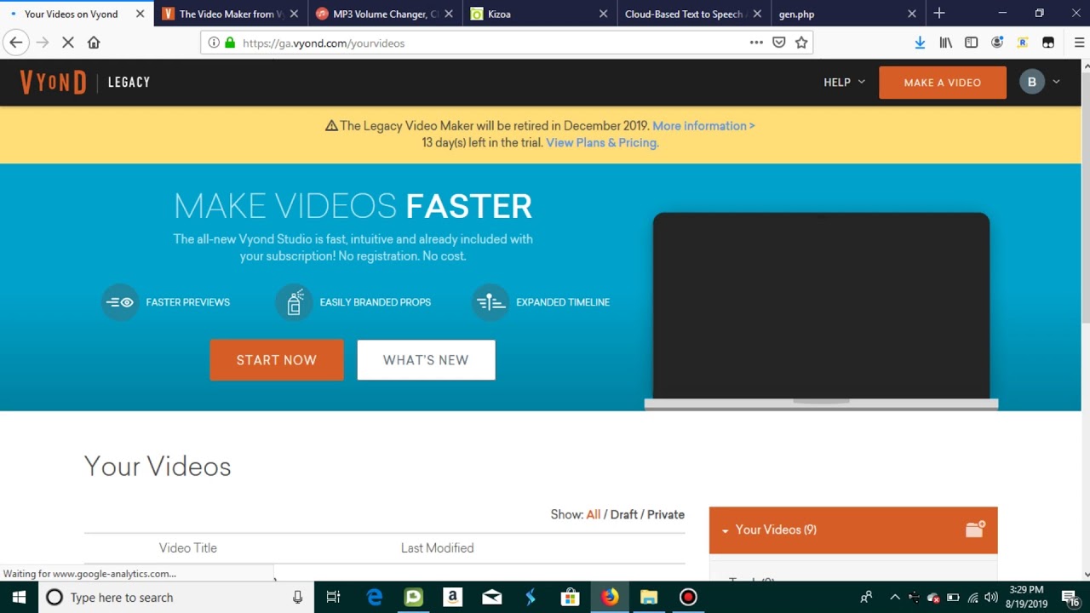Screen dimensions: 1090x613
Task: Go to the browser home page
Action: (94, 43)
